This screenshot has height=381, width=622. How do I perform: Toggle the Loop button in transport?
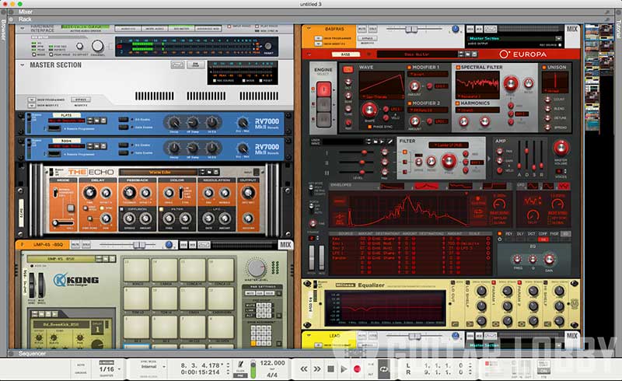pyautogui.click(x=383, y=369)
